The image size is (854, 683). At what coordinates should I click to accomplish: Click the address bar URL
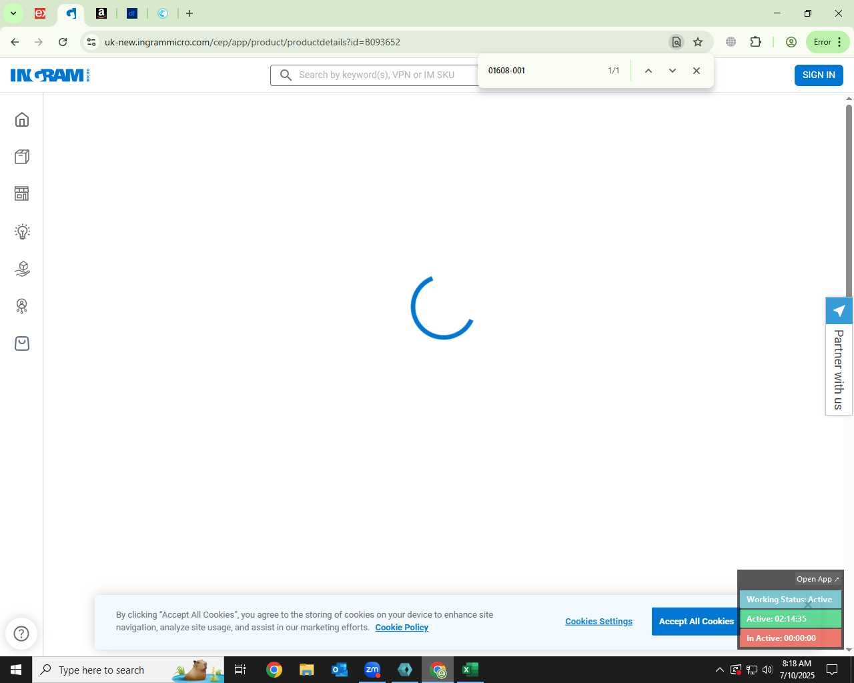[x=252, y=42]
